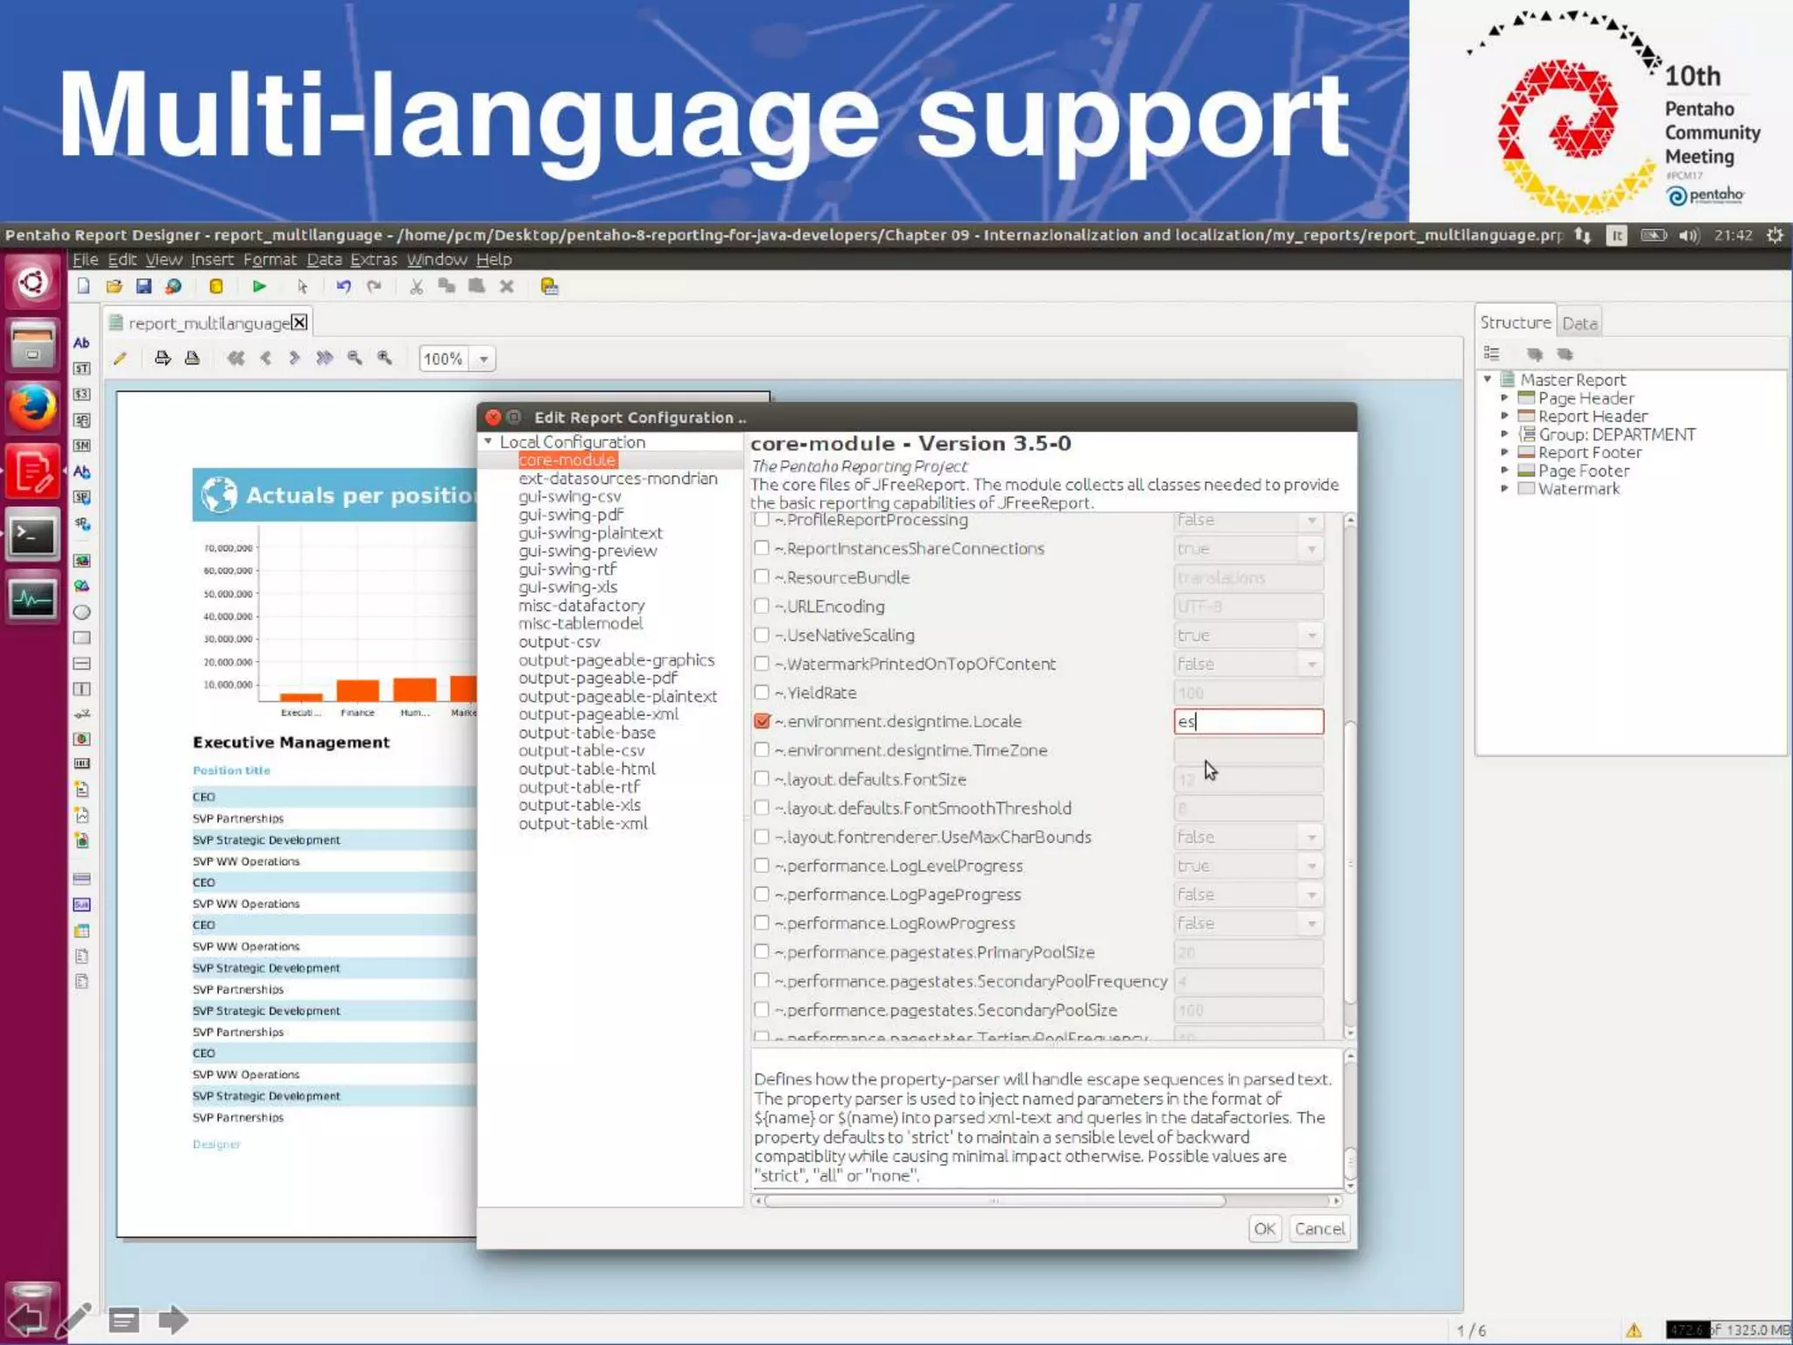Click the Undo arrow icon in toolbar
Image resolution: width=1793 pixels, height=1345 pixels.
pos(343,286)
